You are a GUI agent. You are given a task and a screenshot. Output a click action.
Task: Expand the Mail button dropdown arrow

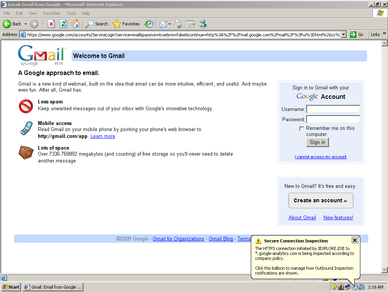point(169,24)
